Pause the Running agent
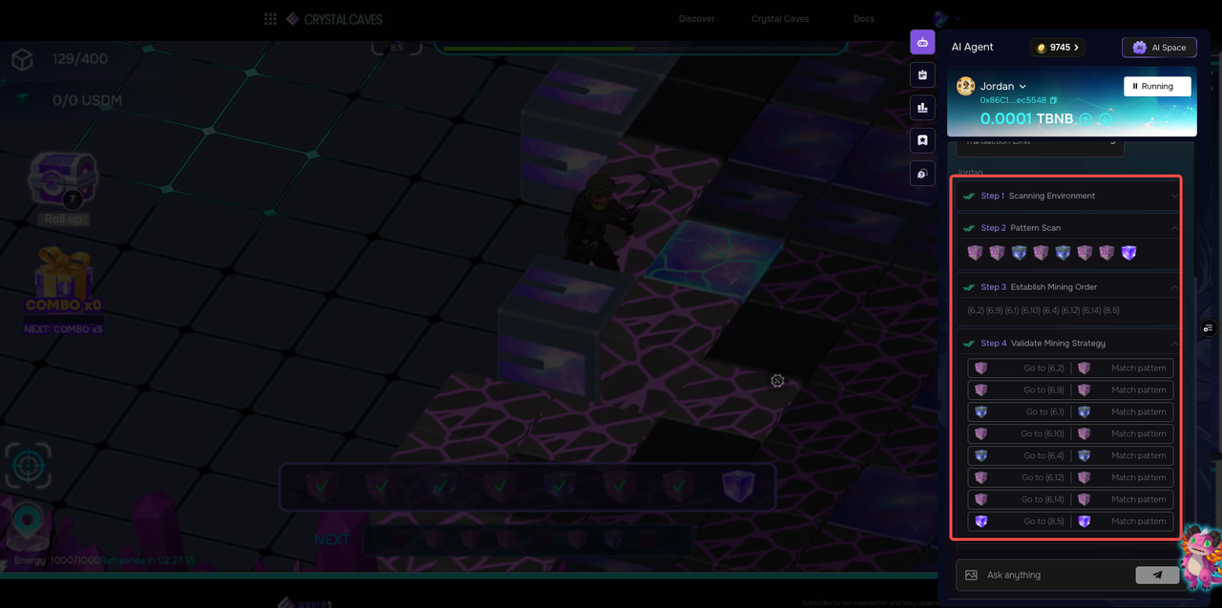The height and width of the screenshot is (608, 1222). (x=1157, y=86)
